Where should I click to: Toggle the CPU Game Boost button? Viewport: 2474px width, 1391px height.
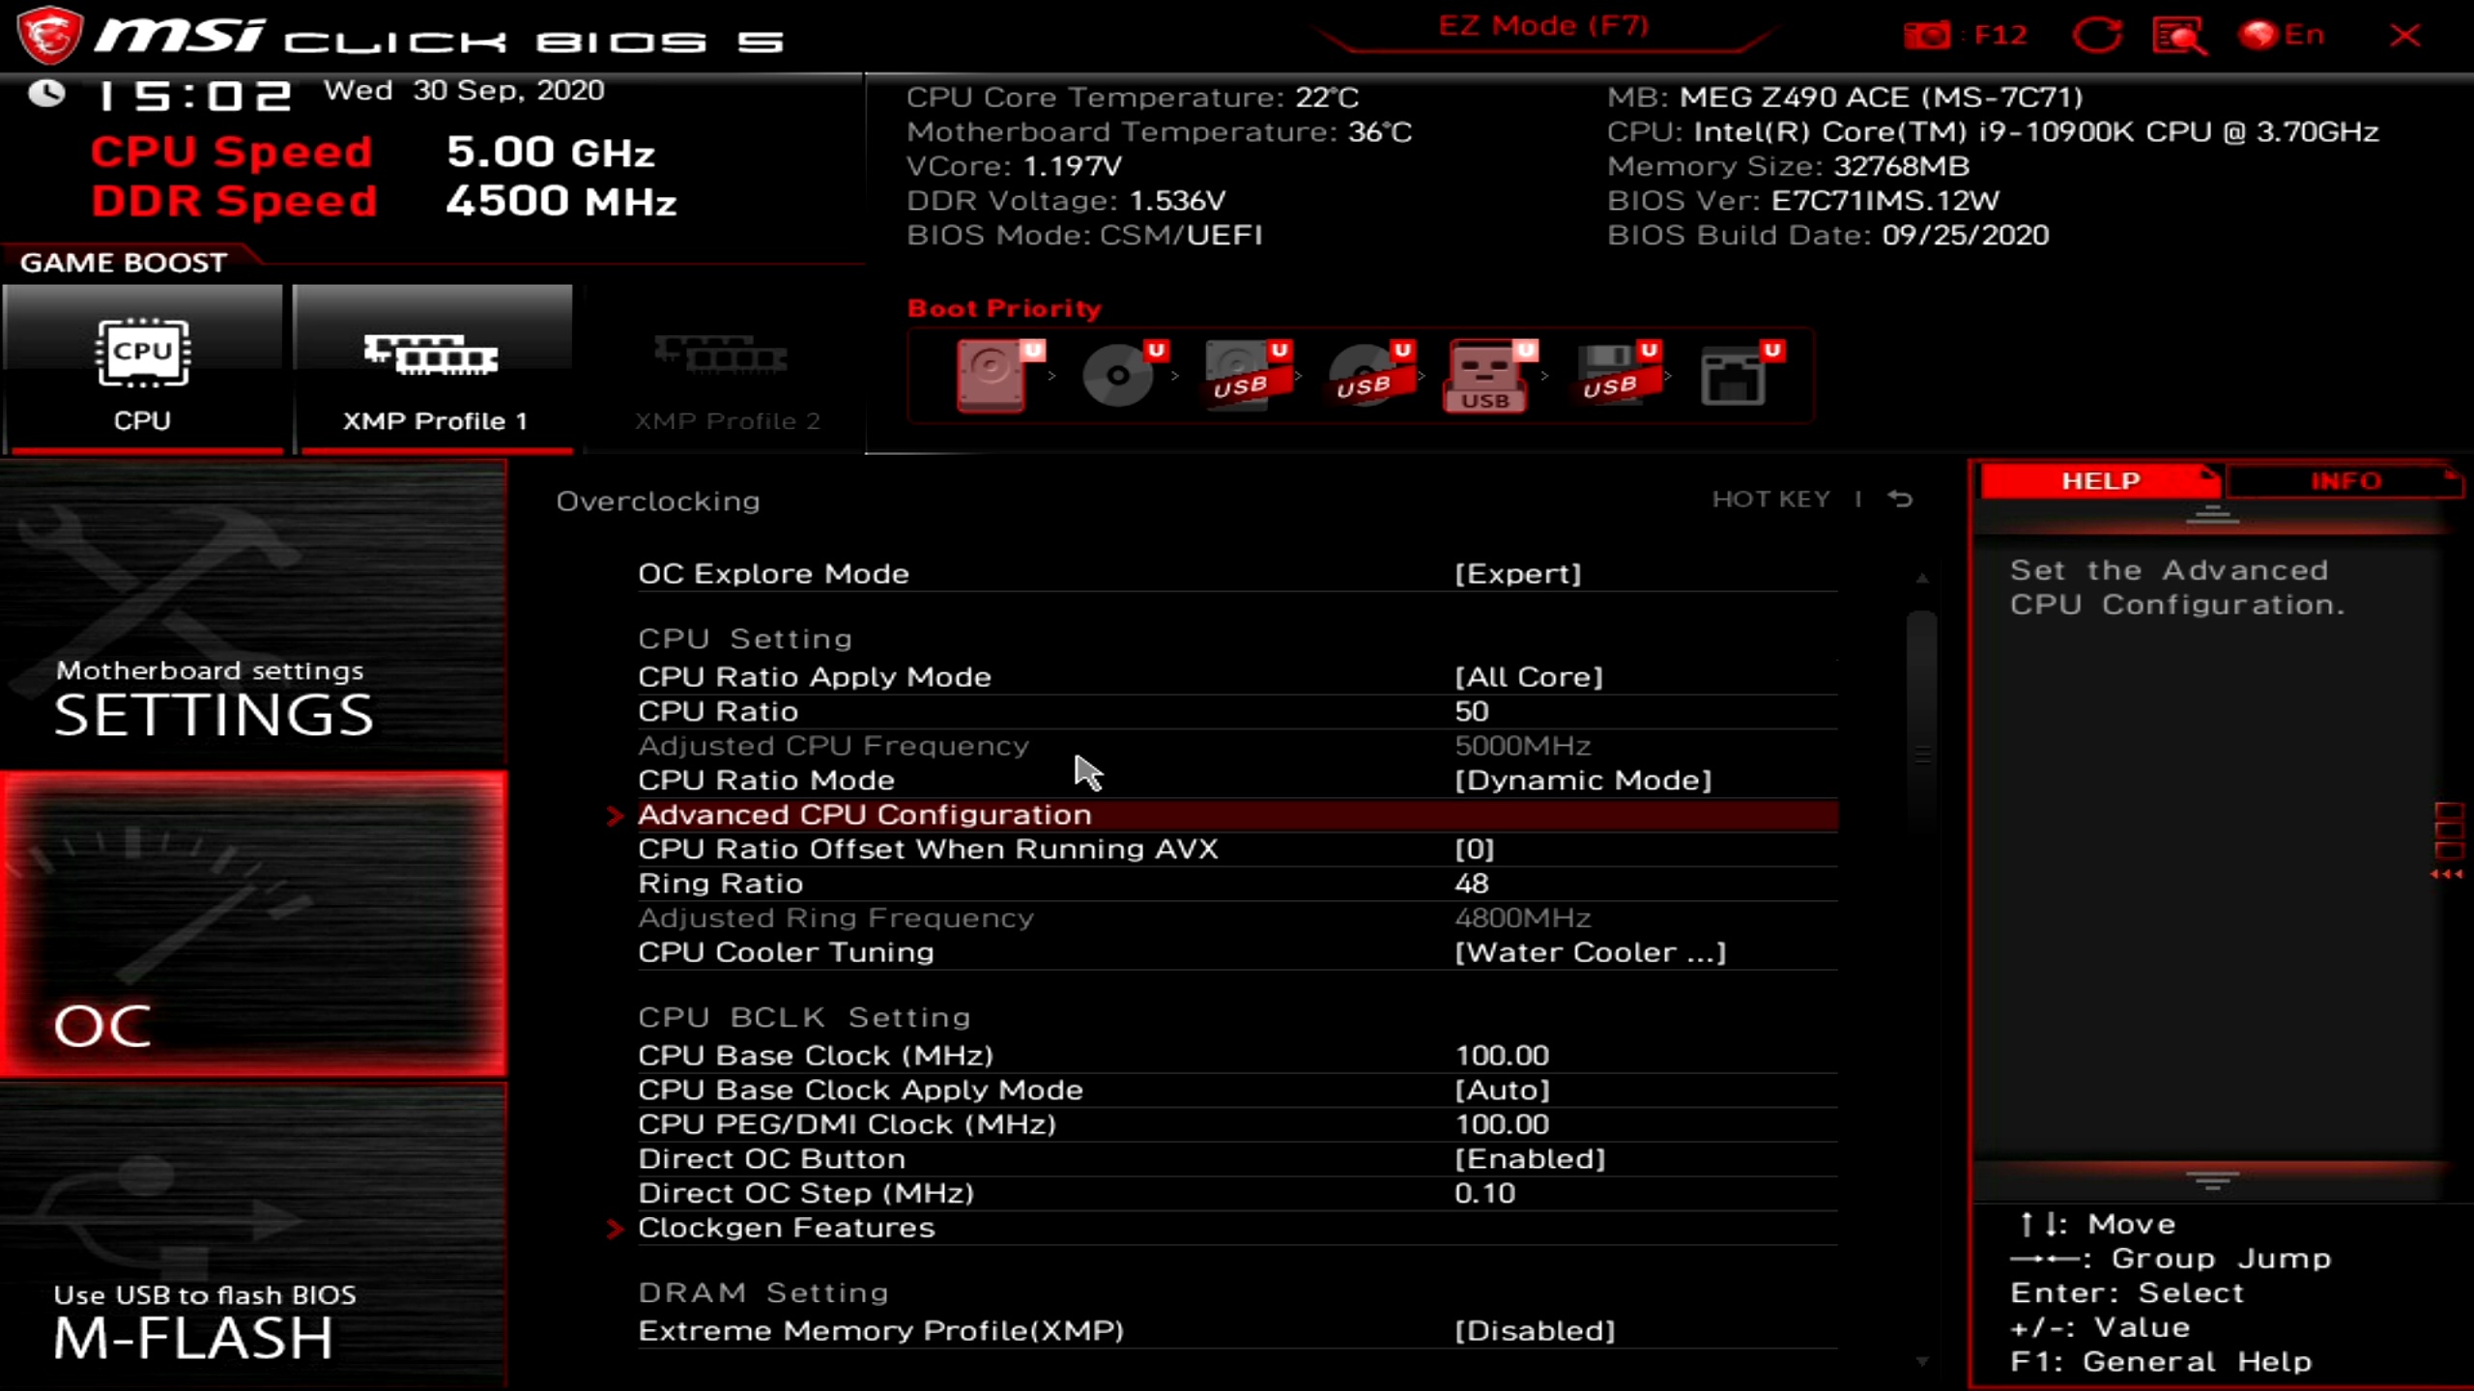point(142,369)
